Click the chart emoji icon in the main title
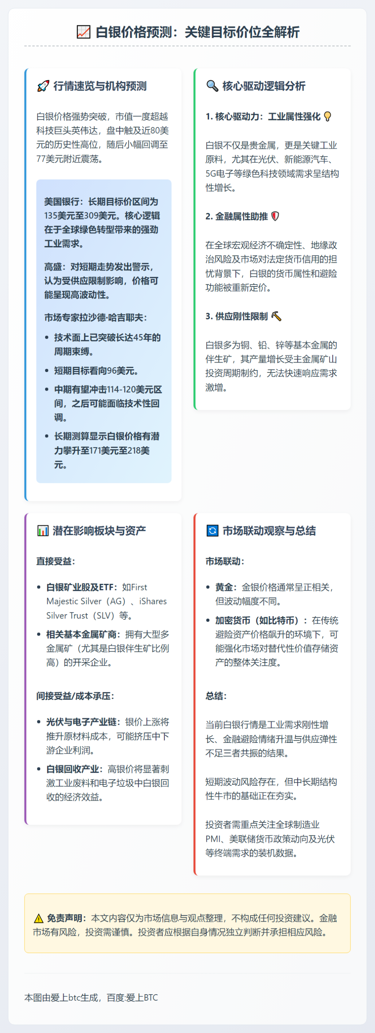Screen dimensions: 375x1033 pos(83,32)
